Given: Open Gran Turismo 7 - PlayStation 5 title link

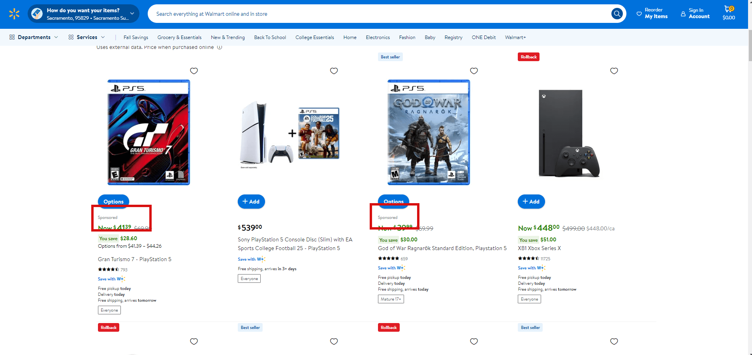Looking at the screenshot, I should (135, 259).
